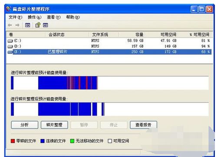217x157 pixels.
Task: Sort by the 会话状态 column header
Action: pos(67,35)
